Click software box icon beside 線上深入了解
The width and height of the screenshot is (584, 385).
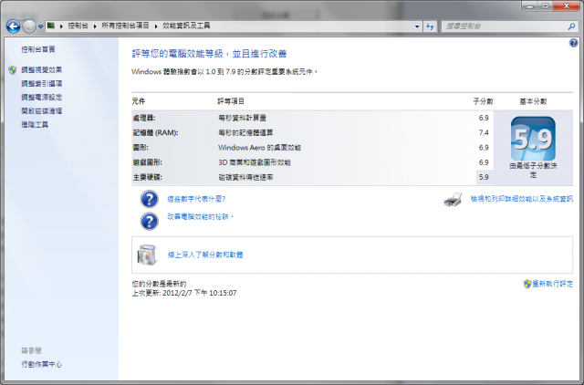click(147, 255)
